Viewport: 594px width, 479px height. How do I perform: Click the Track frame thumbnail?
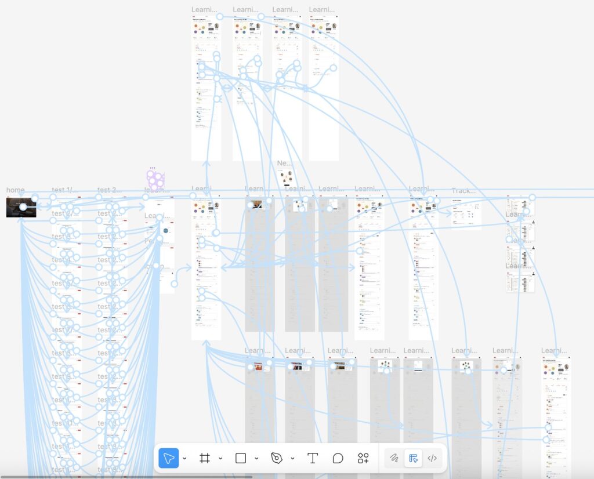466,213
